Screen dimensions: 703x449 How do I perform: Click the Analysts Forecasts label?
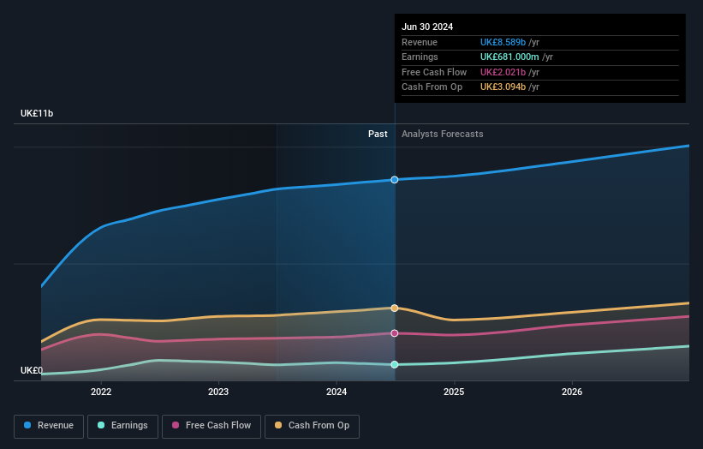443,135
